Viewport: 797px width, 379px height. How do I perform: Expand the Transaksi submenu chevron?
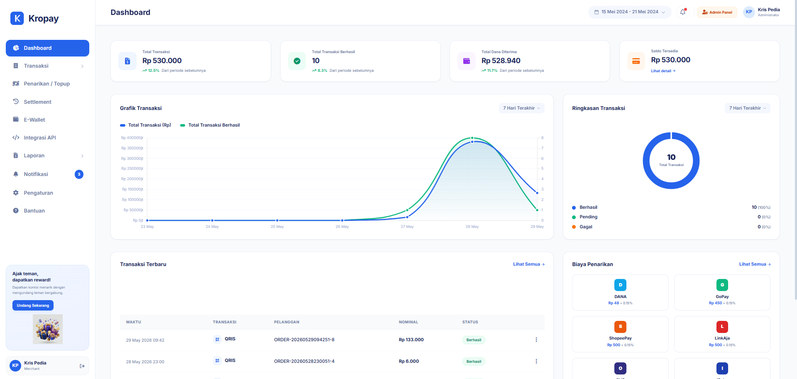click(x=82, y=66)
